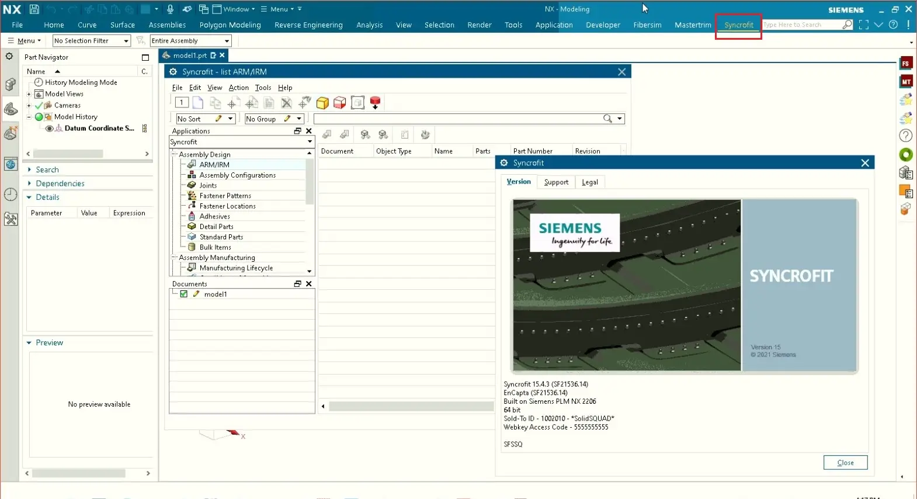
Task: Open the Assembly Navigator cube icon in left bar
Action: [x=11, y=85]
